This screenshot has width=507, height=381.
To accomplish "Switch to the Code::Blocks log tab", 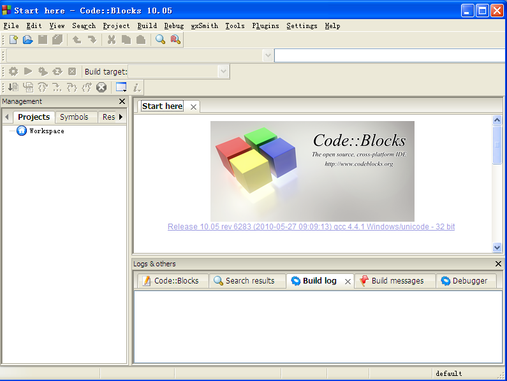I will [172, 281].
